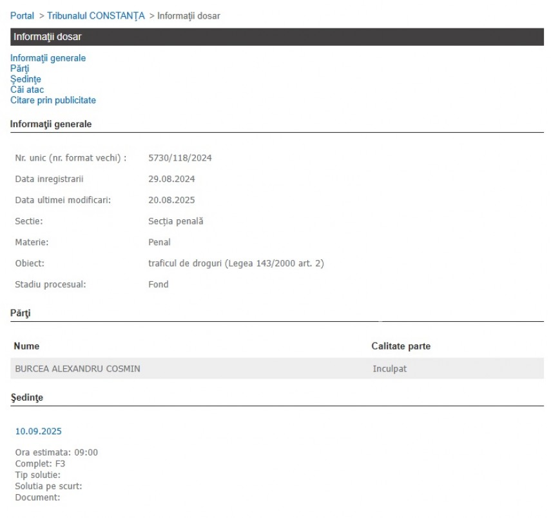
Task: Click the Informații generale section heading
Action: coord(51,124)
